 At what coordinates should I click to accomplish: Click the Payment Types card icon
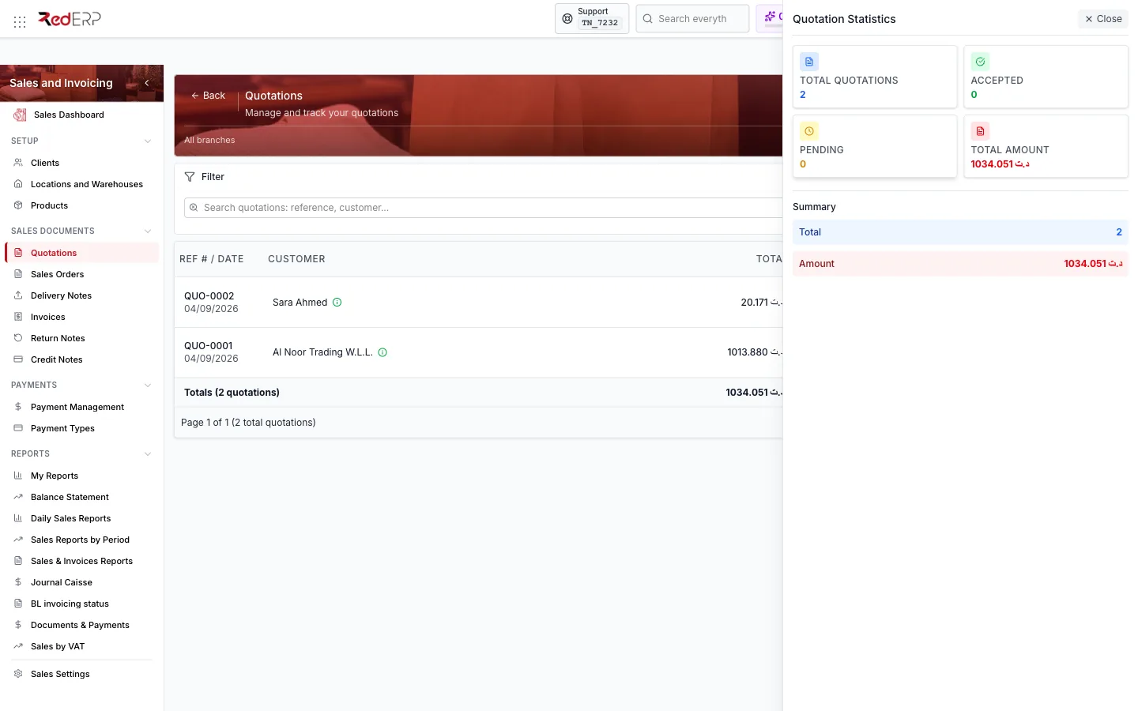(x=18, y=428)
